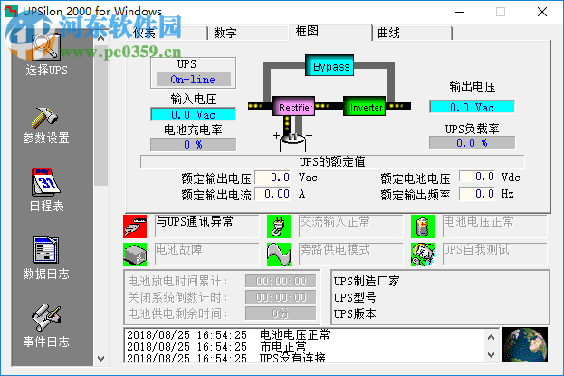Image resolution: width=564 pixels, height=376 pixels.
Task: Click the 额定电池电压 value field
Action: [x=477, y=177]
